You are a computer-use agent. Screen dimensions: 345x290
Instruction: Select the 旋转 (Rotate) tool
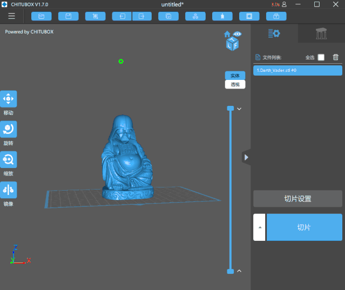pyautogui.click(x=9, y=129)
